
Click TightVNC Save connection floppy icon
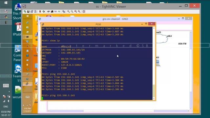[28, 11]
